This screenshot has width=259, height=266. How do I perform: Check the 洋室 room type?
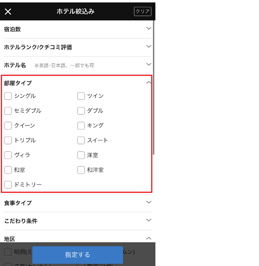coord(81,155)
